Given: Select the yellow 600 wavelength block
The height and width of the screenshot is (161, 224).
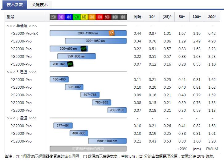Looking at the screenshot, I should tap(84, 17).
